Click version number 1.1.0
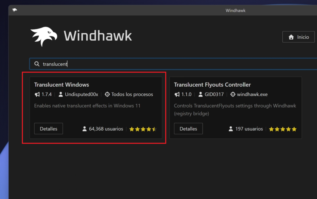 (186, 94)
